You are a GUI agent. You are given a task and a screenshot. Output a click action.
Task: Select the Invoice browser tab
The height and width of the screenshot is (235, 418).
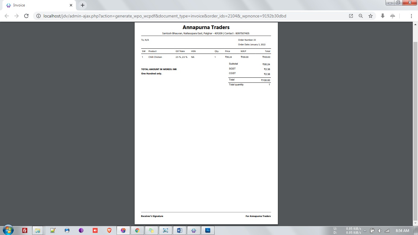pyautogui.click(x=37, y=5)
